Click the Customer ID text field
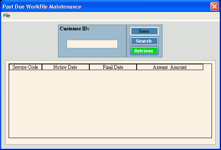221x150 pixels. click(92, 44)
